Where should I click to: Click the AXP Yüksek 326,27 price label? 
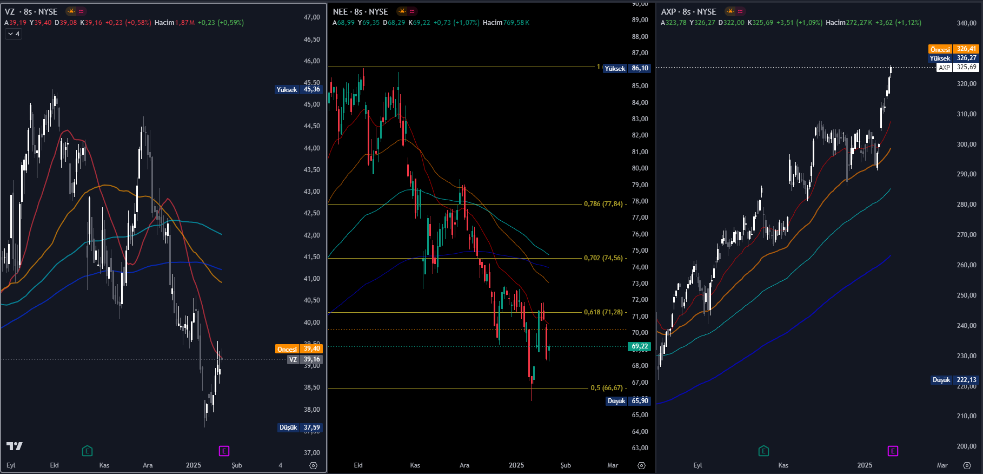(954, 58)
